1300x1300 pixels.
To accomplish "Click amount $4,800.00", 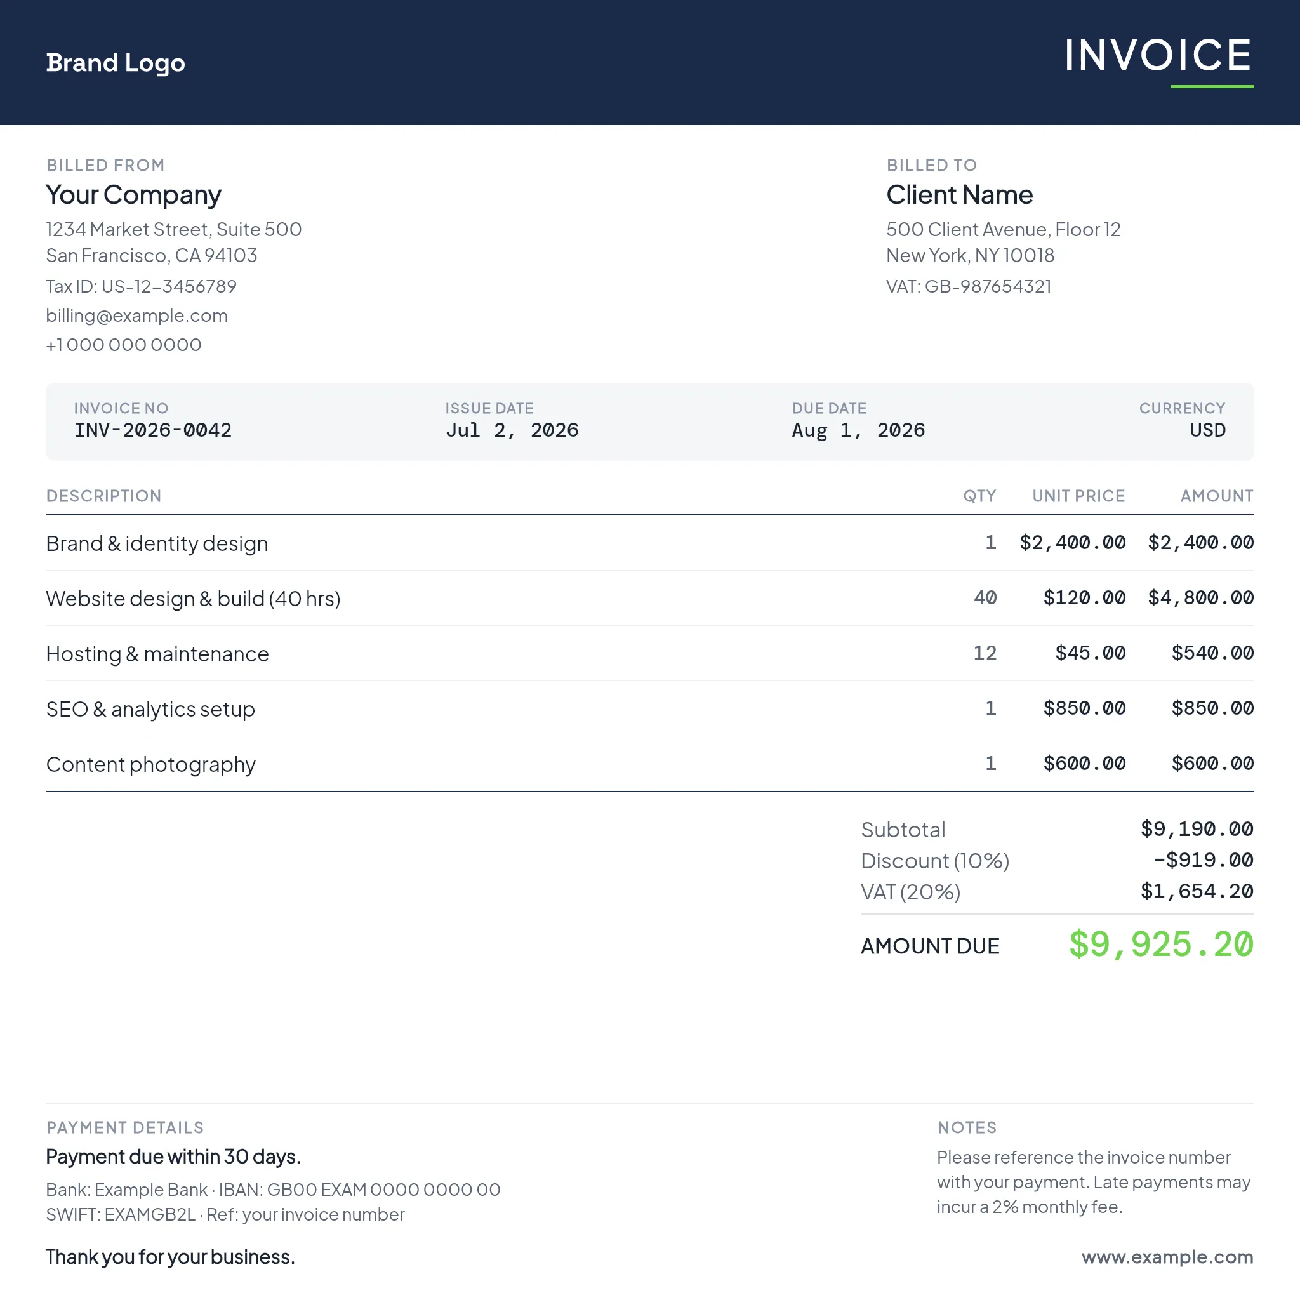I will click(1200, 597).
